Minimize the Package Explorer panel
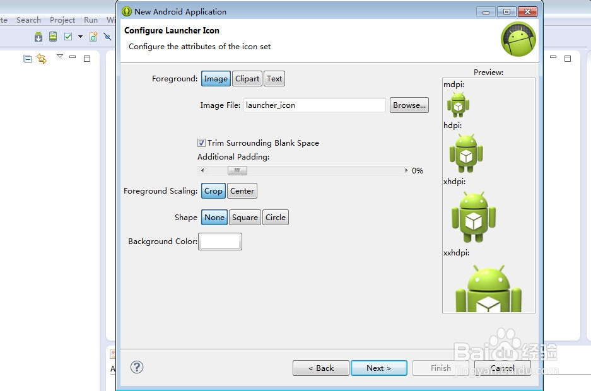The image size is (591, 391). (x=73, y=57)
